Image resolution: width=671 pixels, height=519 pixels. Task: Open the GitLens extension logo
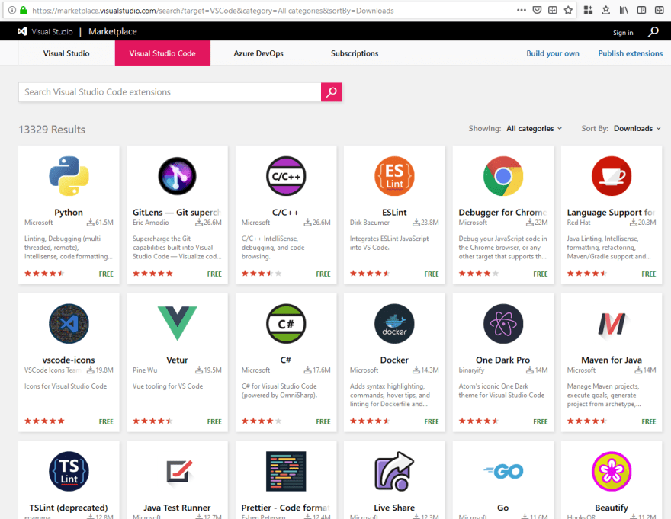177,176
